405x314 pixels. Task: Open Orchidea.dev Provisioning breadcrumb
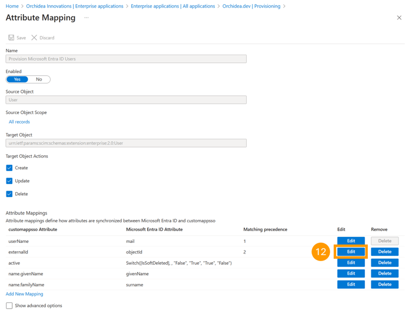tap(251, 6)
